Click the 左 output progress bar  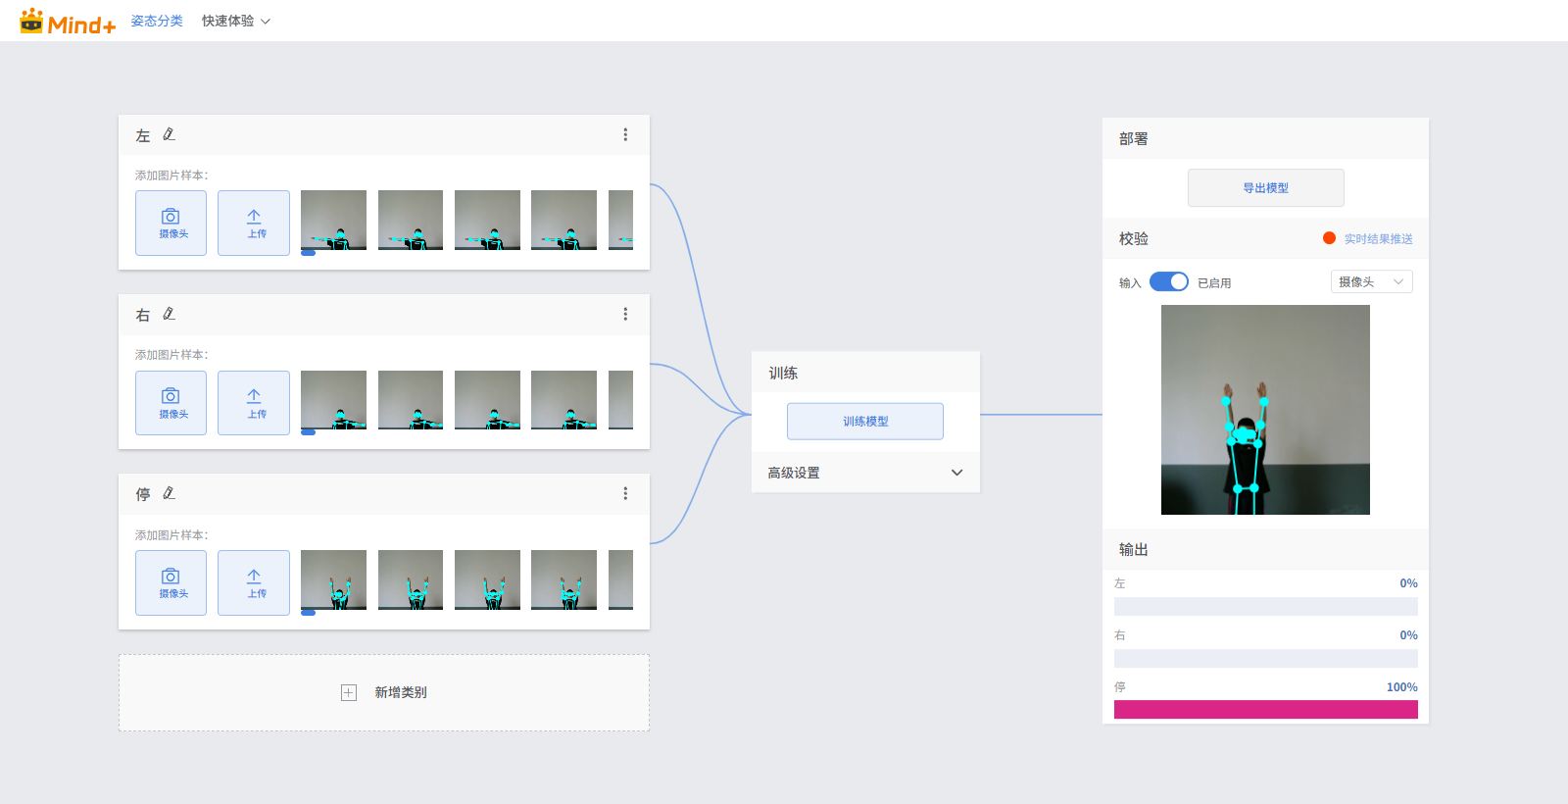[x=1266, y=607]
